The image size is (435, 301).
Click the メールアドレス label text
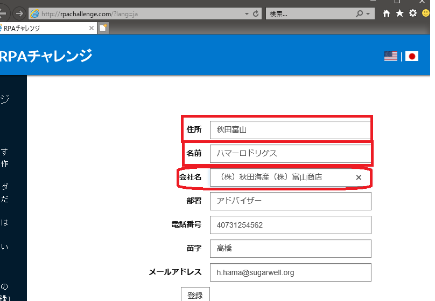coord(176,272)
